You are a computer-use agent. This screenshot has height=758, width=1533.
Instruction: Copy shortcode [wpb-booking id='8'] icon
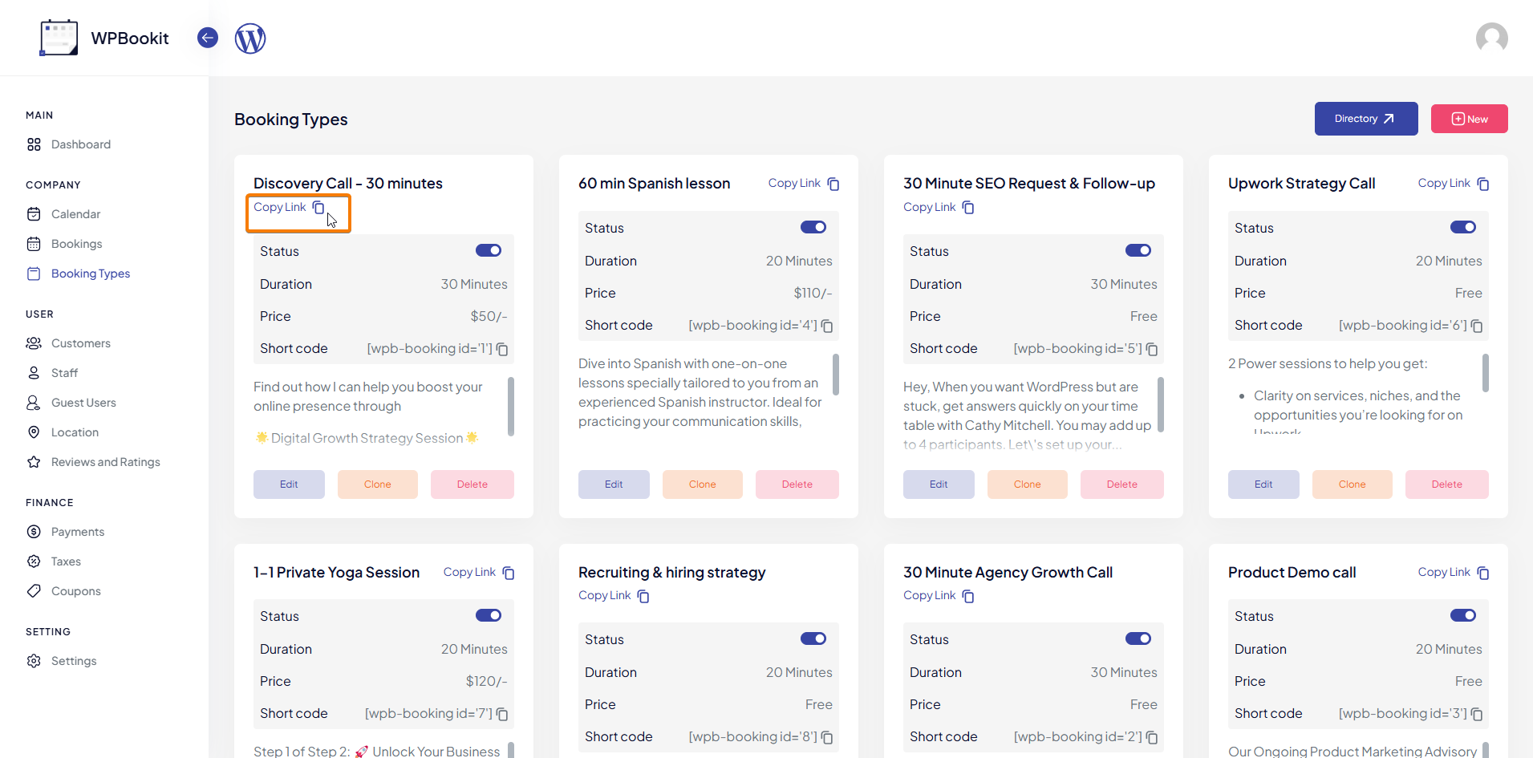click(827, 737)
